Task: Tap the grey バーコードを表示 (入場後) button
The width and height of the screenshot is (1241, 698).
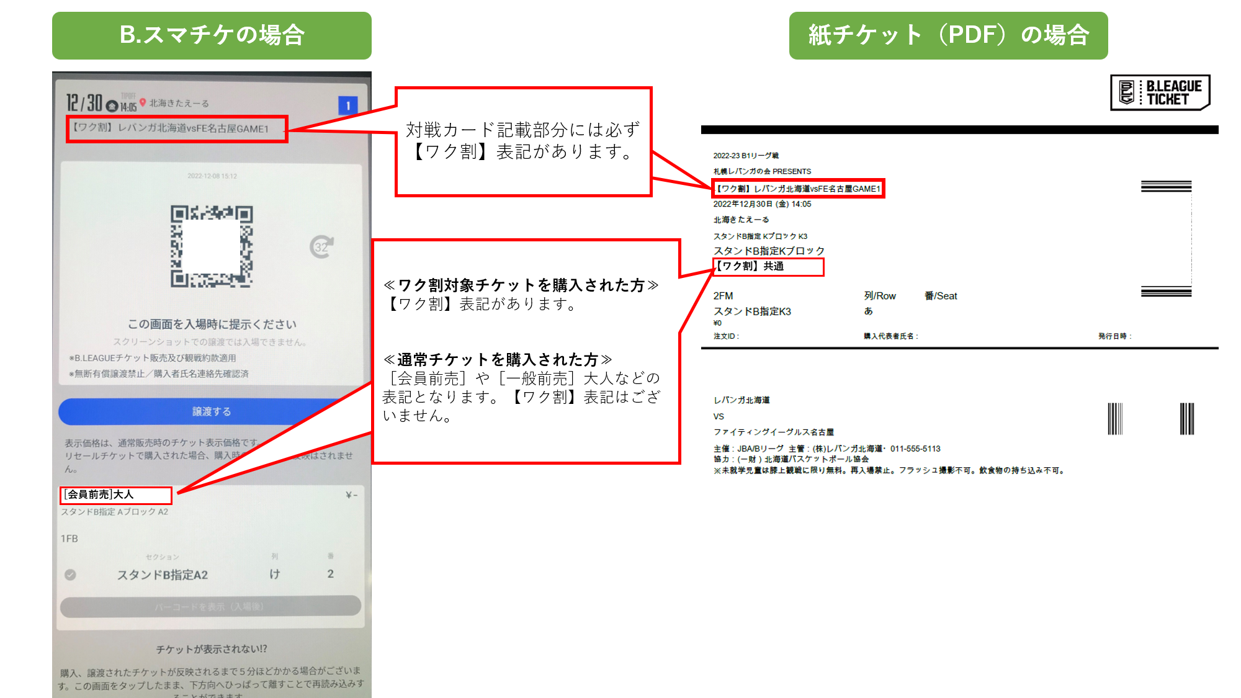Action: pos(210,606)
